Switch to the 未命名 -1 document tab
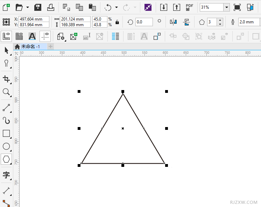The width and height of the screenshot is (261, 207). [30, 46]
